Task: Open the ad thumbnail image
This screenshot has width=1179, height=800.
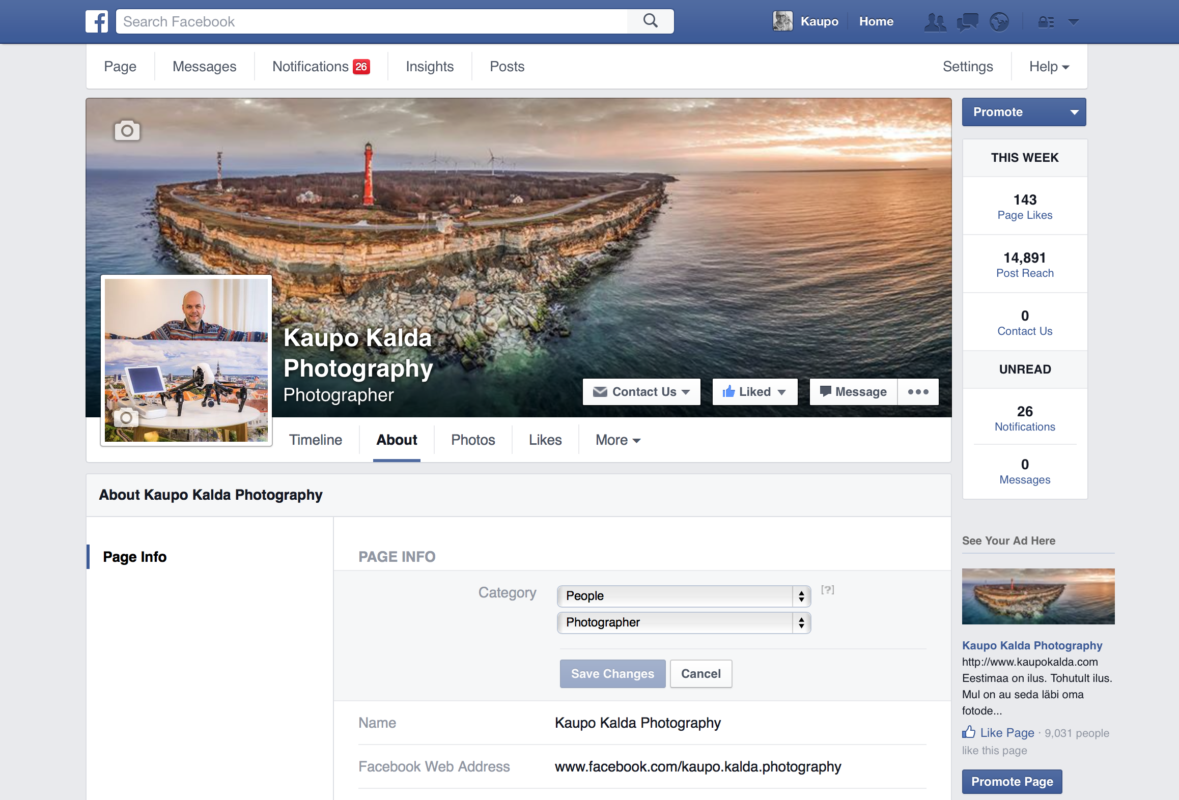Action: click(x=1037, y=596)
